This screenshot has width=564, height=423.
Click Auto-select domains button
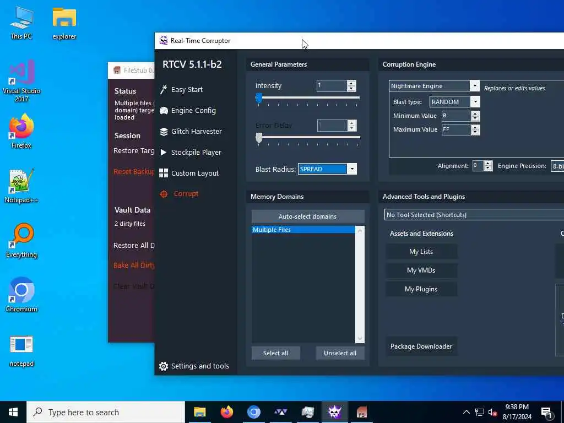[x=308, y=216]
